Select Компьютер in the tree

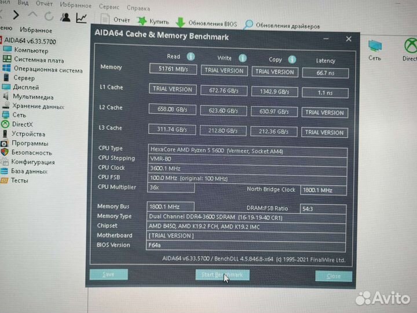point(26,50)
